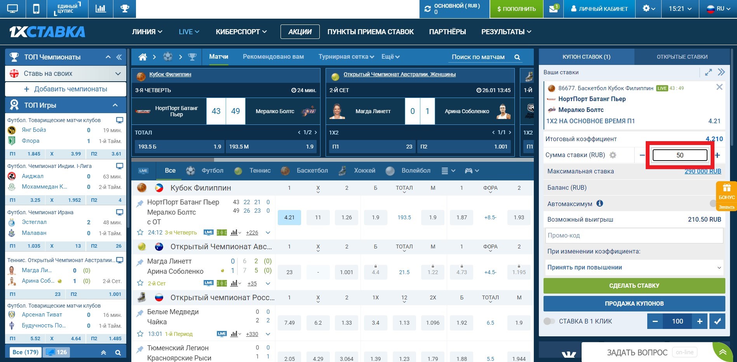
Task: Open the statistics bar chart icon
Action: pyautogui.click(x=101, y=9)
